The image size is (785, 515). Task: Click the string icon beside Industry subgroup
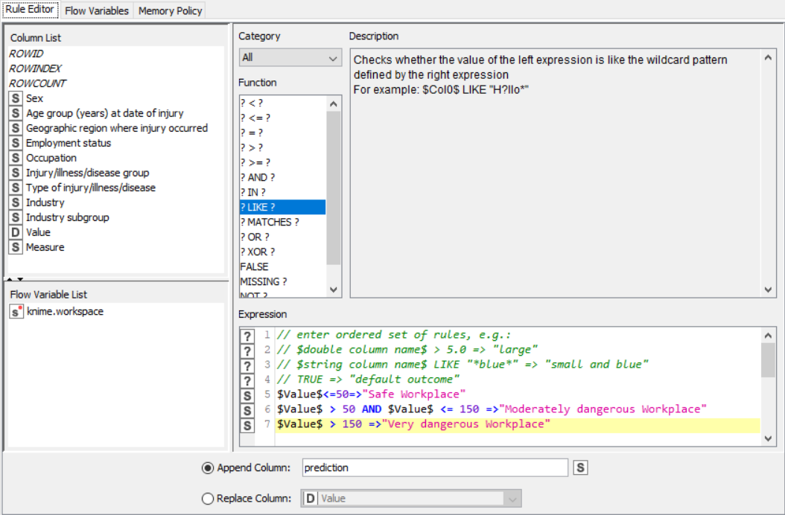pyautogui.click(x=16, y=218)
